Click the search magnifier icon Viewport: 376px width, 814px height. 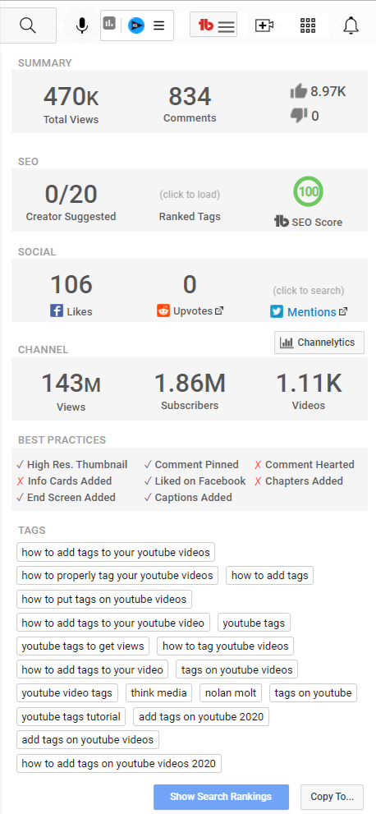click(27, 25)
